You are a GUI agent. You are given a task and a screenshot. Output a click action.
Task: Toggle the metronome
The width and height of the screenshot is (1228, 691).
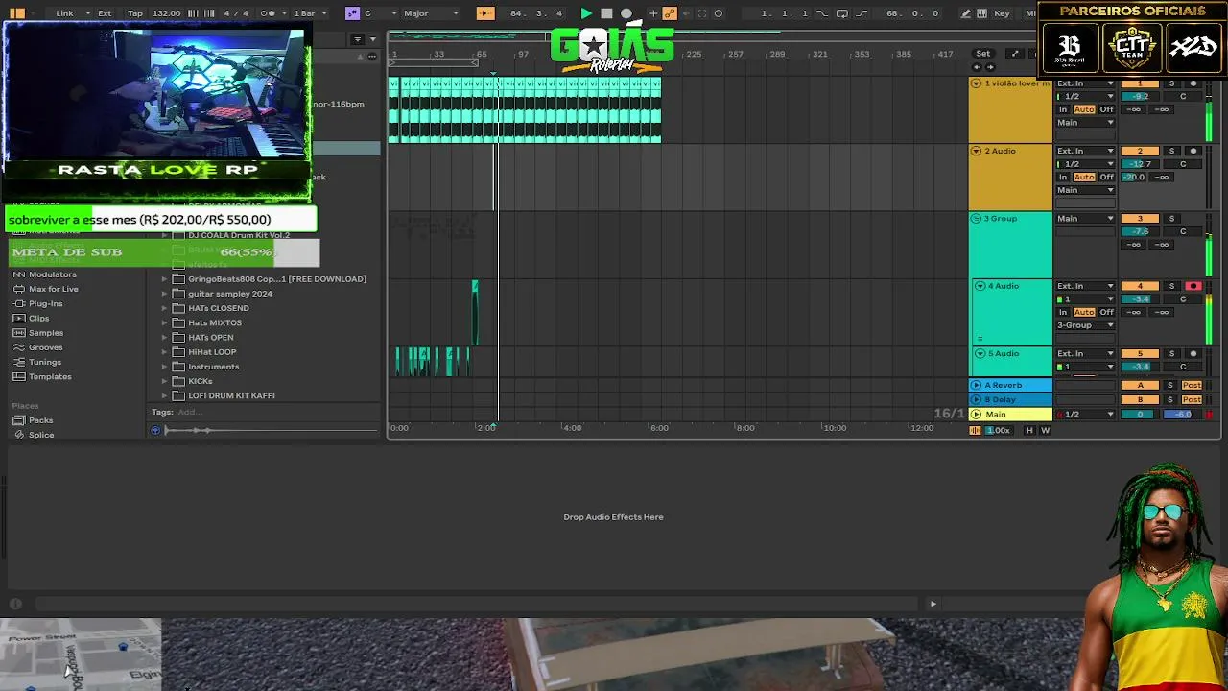[x=269, y=13]
